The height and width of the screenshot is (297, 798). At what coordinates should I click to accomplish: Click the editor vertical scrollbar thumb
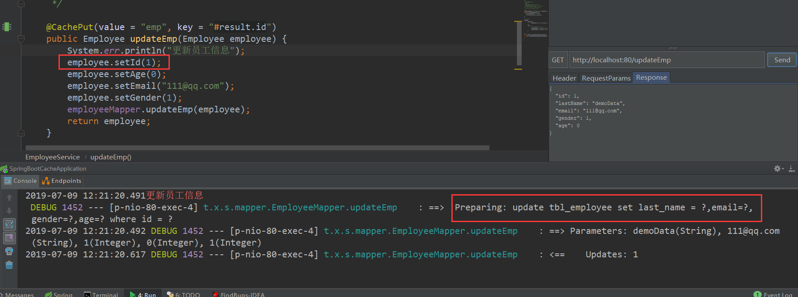(x=519, y=43)
